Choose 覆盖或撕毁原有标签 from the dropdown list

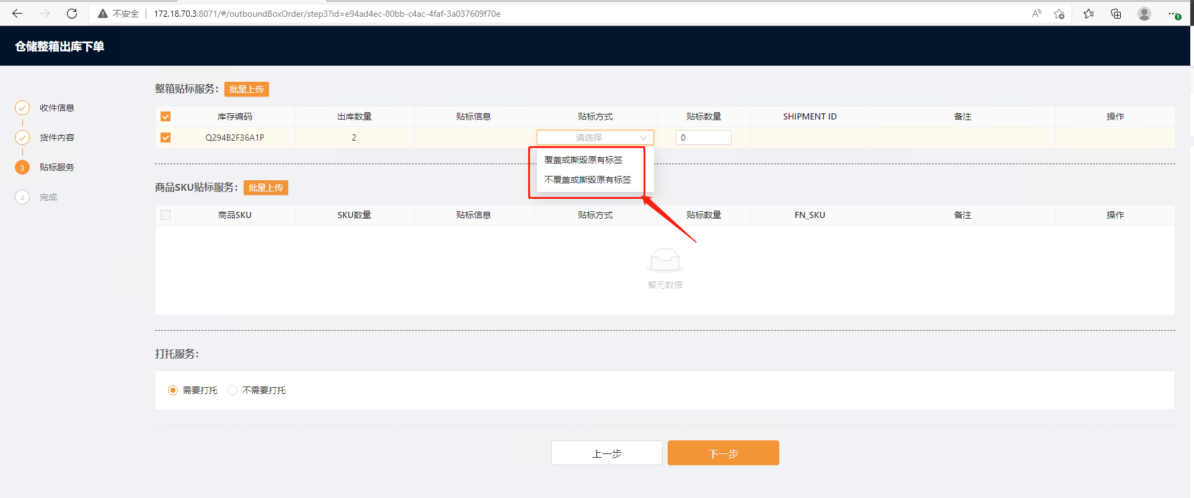583,160
